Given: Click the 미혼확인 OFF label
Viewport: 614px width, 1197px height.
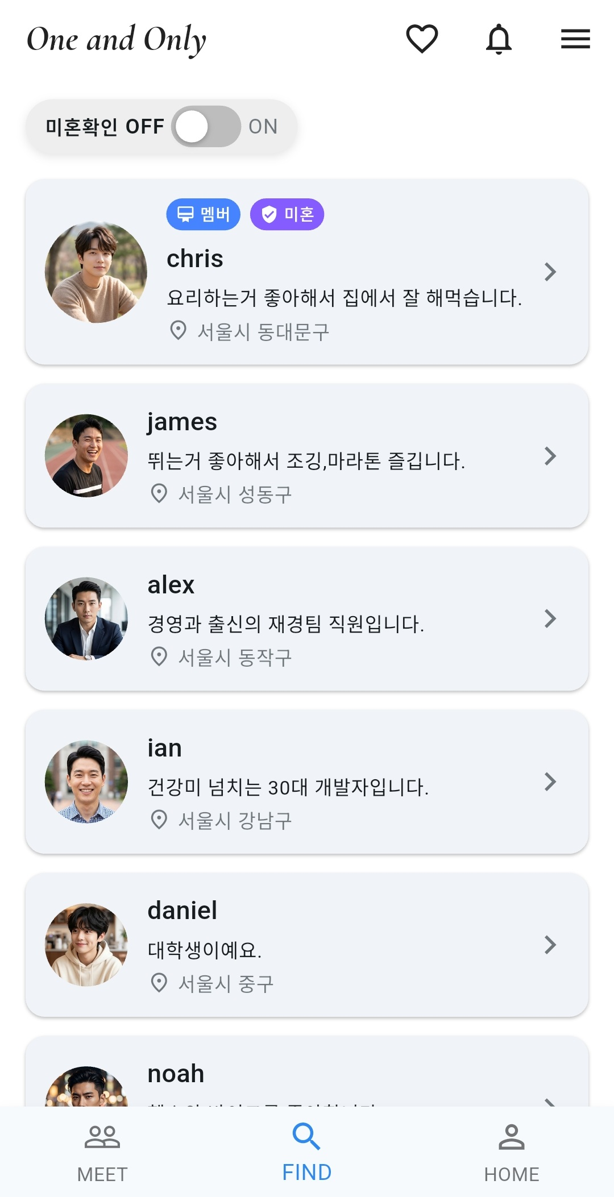Looking at the screenshot, I should point(105,126).
